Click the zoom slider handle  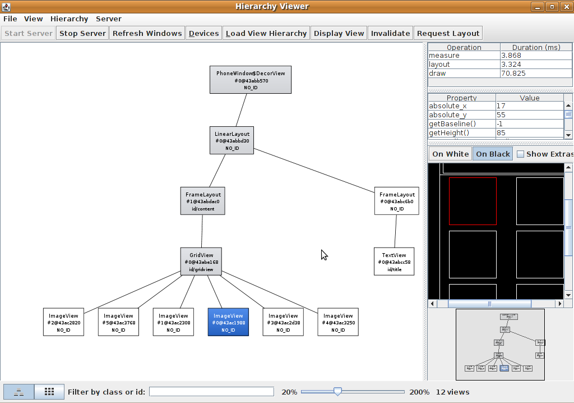[x=337, y=392]
